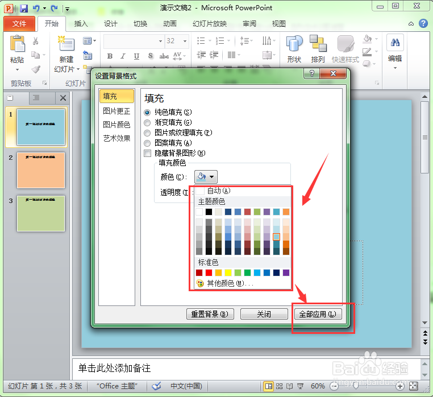Click zoom out minus button

(x=334, y=386)
